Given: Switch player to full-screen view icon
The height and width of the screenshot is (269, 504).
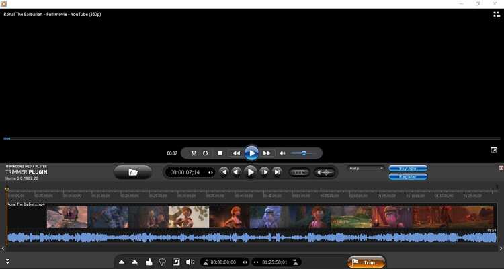Looking at the screenshot, I should coord(494,150).
